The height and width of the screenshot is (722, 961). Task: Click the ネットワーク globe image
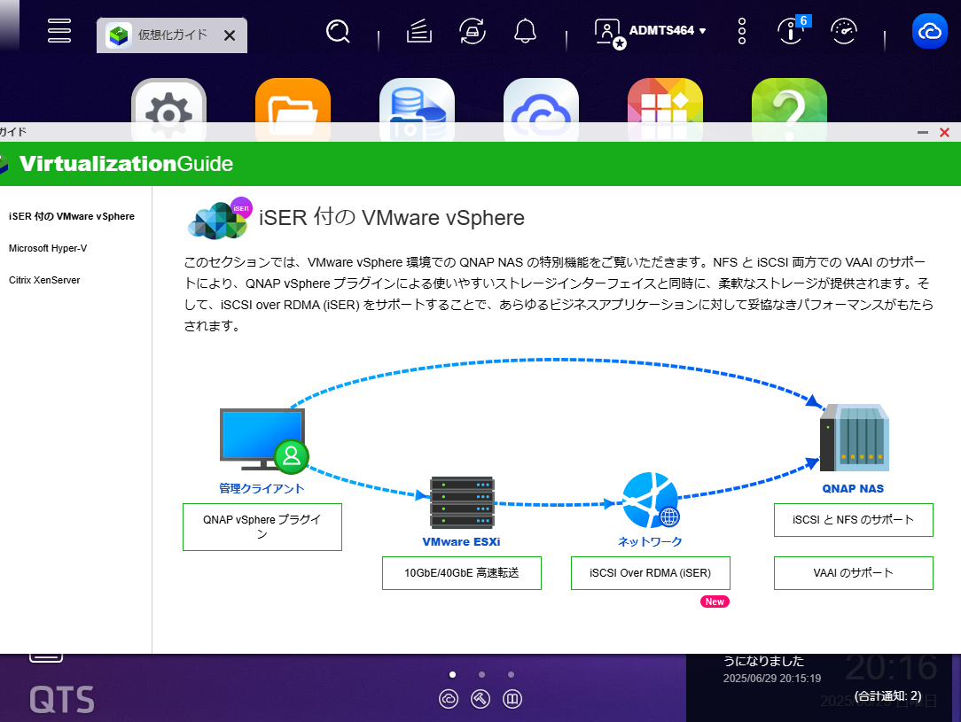pyautogui.click(x=651, y=501)
